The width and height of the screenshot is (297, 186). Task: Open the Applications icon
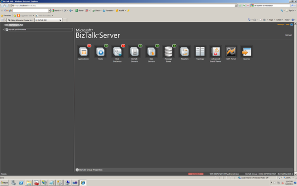[83, 52]
